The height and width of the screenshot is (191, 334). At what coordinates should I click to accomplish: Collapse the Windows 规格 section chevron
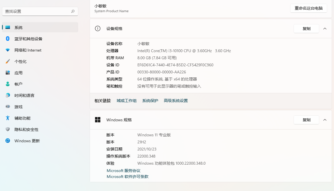pos(325,120)
